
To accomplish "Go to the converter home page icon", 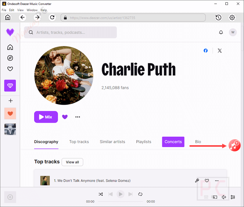I will pyautogui.click(x=8, y=17).
